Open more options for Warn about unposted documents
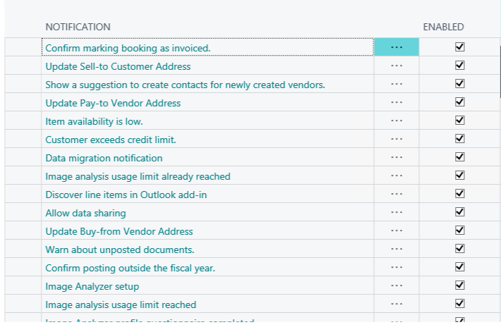 pyautogui.click(x=396, y=249)
